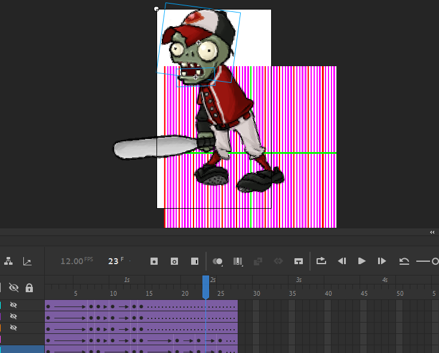The width and height of the screenshot is (439, 353).
Task: Show the hidden orange-outlined layer
Action: click(13, 327)
